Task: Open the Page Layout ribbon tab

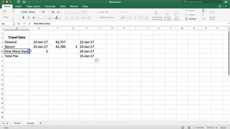Action: [x=33, y=6]
